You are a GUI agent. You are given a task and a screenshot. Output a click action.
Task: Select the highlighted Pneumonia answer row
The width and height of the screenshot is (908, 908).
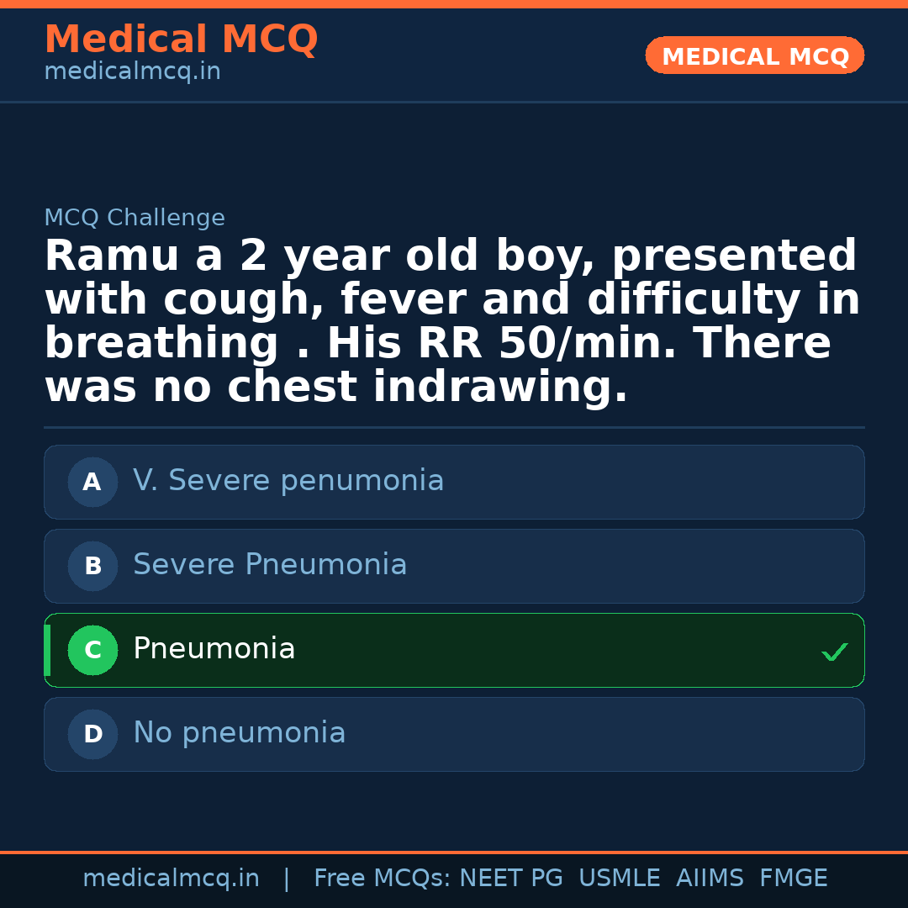[454, 650]
